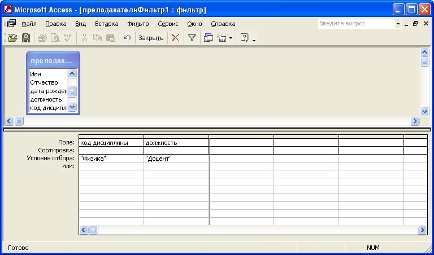Click the grayed Print icon
The width and height of the screenshot is (434, 255).
[42, 38]
